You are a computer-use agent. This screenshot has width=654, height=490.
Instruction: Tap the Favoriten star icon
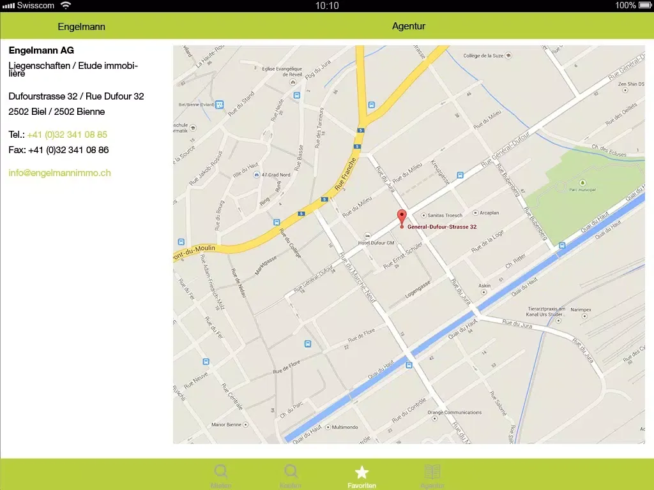361,472
